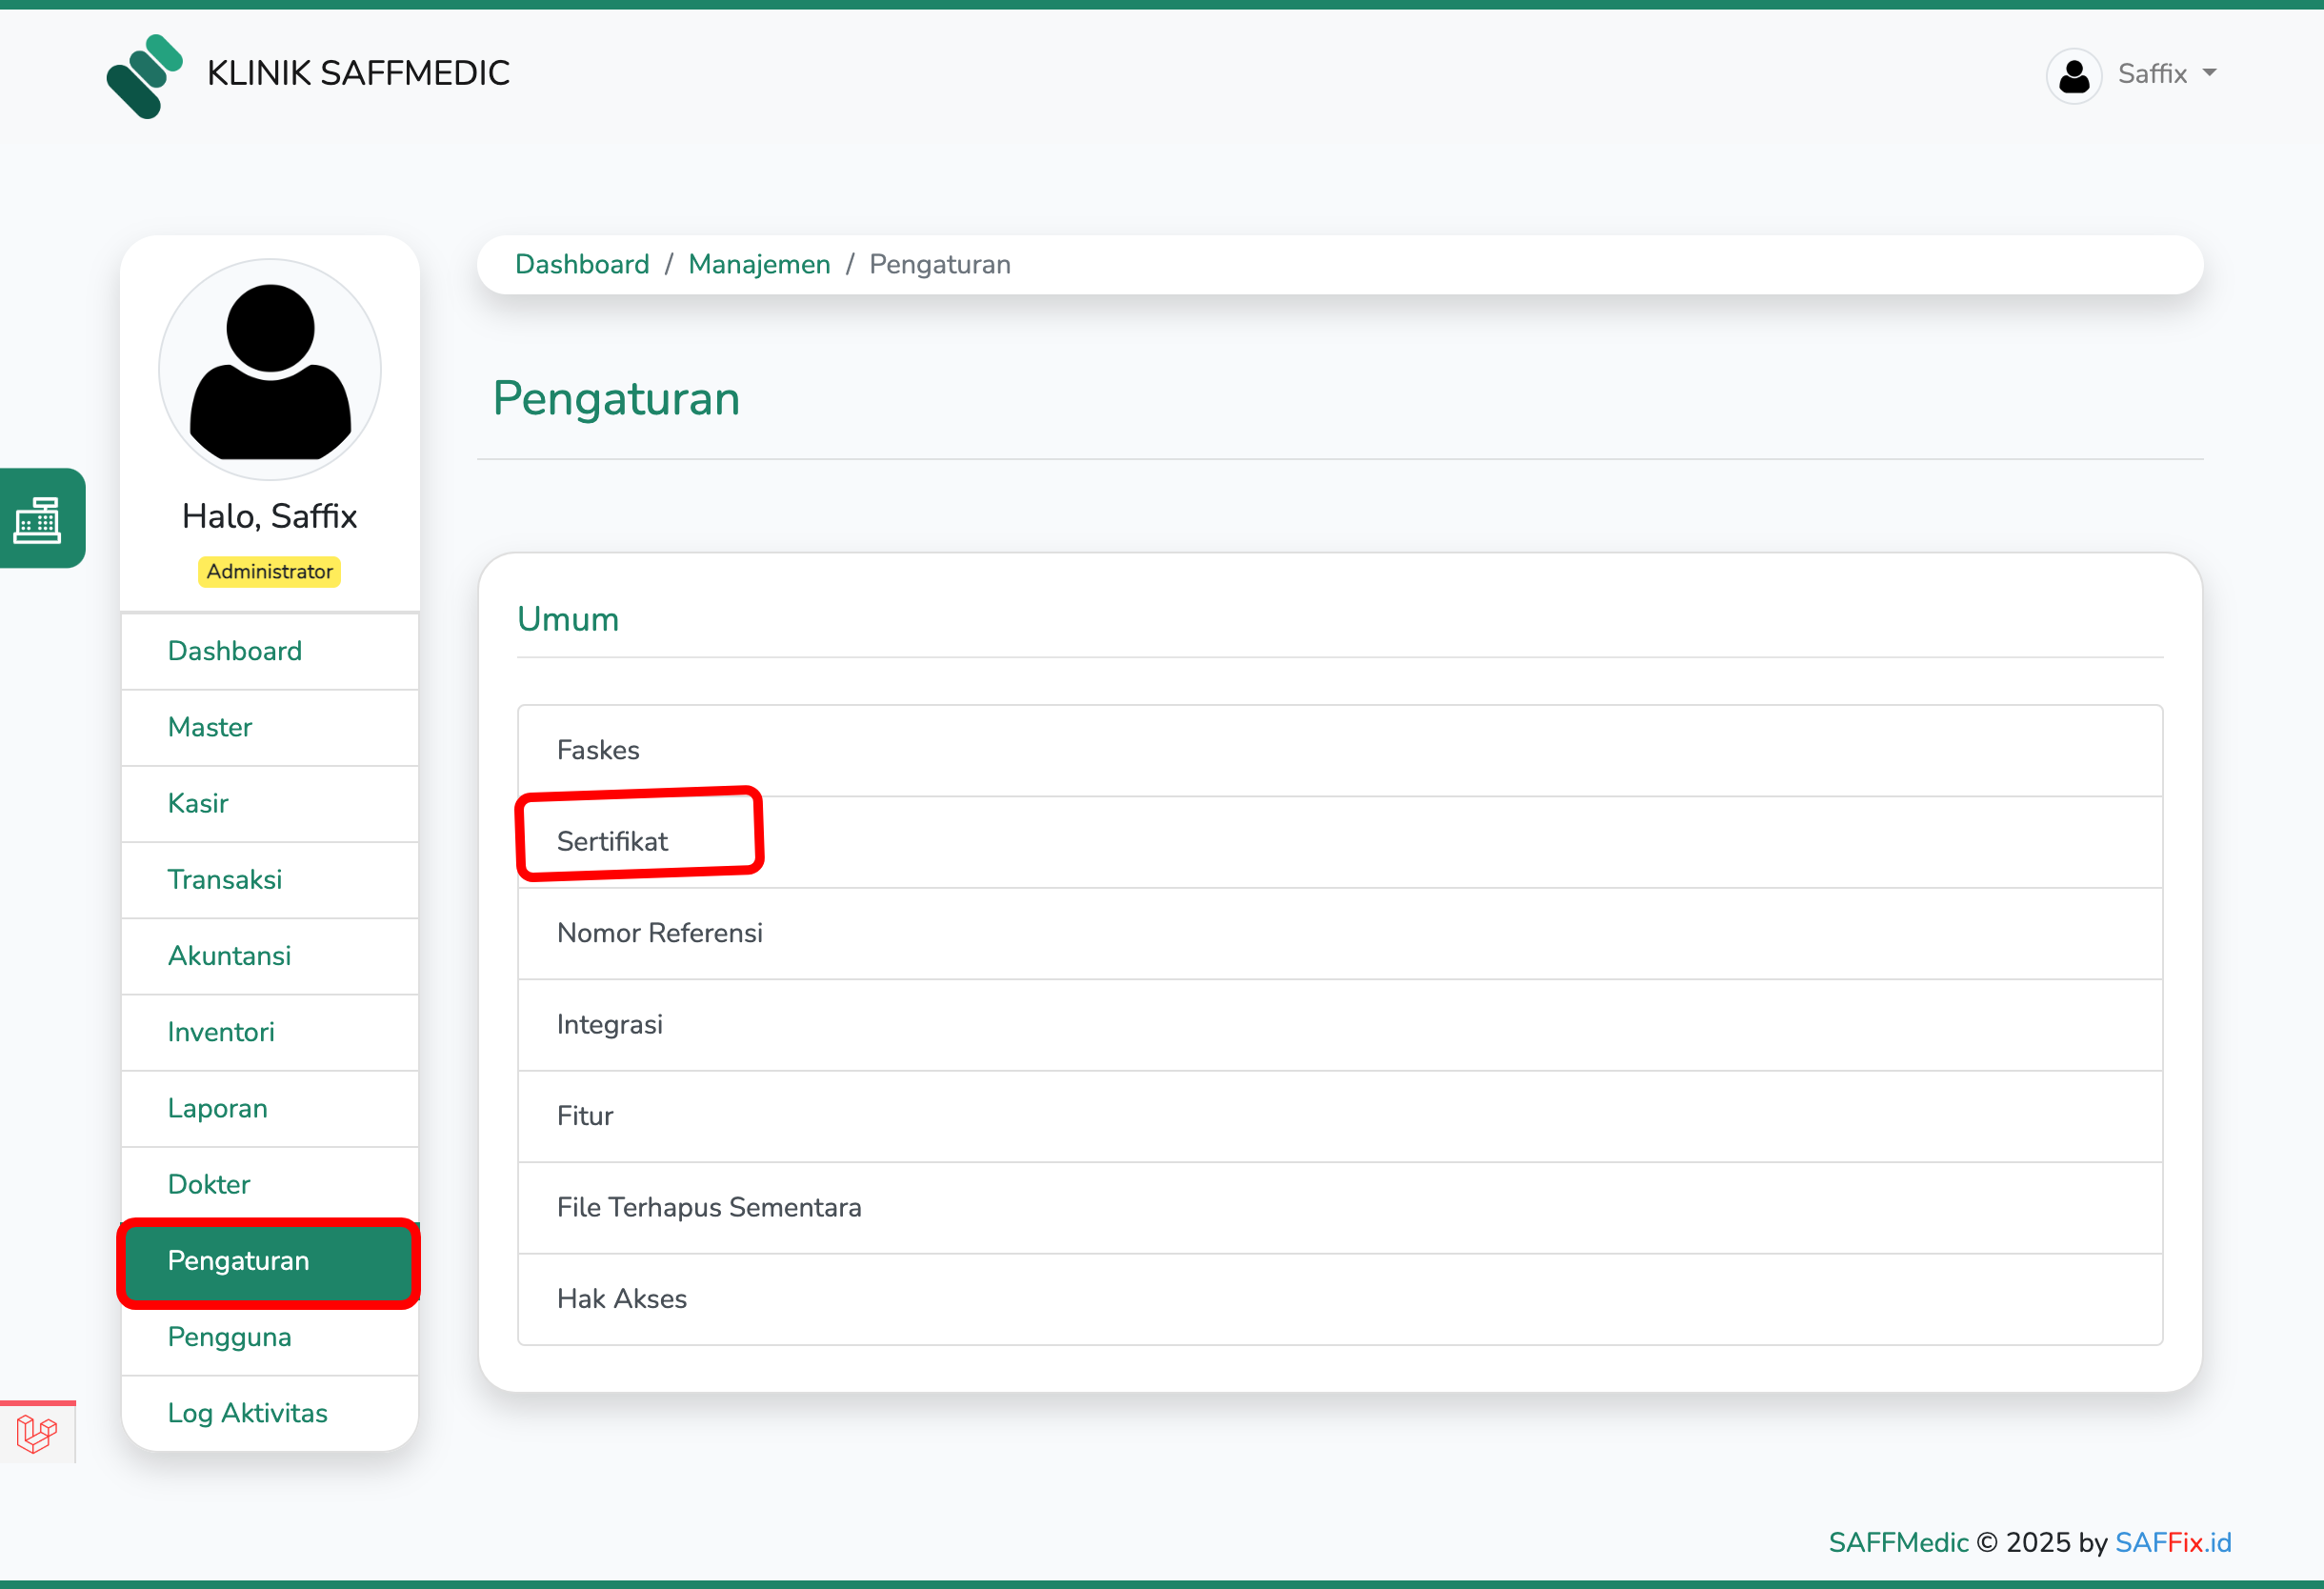Open File Terhapus Sementara settings
This screenshot has height=1589, width=2324.
(708, 1207)
